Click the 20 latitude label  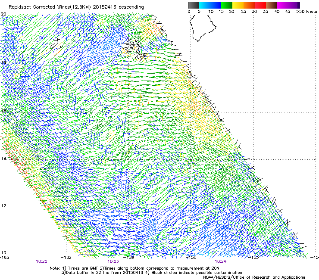click(x=3, y=14)
